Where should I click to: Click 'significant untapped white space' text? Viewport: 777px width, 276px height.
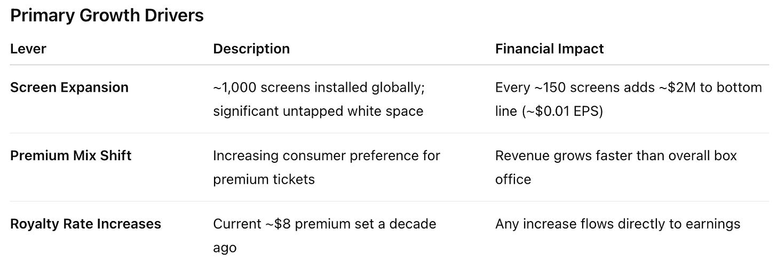point(318,111)
